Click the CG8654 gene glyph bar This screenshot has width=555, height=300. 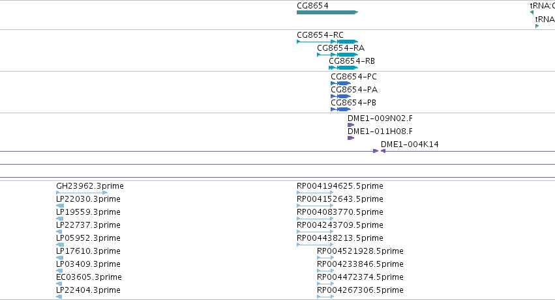pyautogui.click(x=327, y=12)
